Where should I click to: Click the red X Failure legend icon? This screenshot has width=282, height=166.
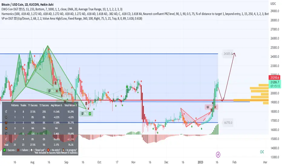18,150
